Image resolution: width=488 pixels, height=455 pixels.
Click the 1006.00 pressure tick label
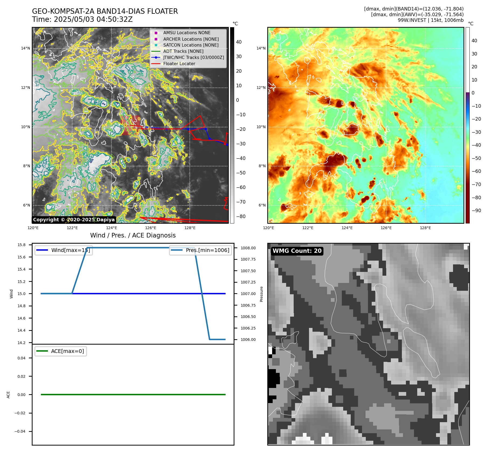point(248,339)
